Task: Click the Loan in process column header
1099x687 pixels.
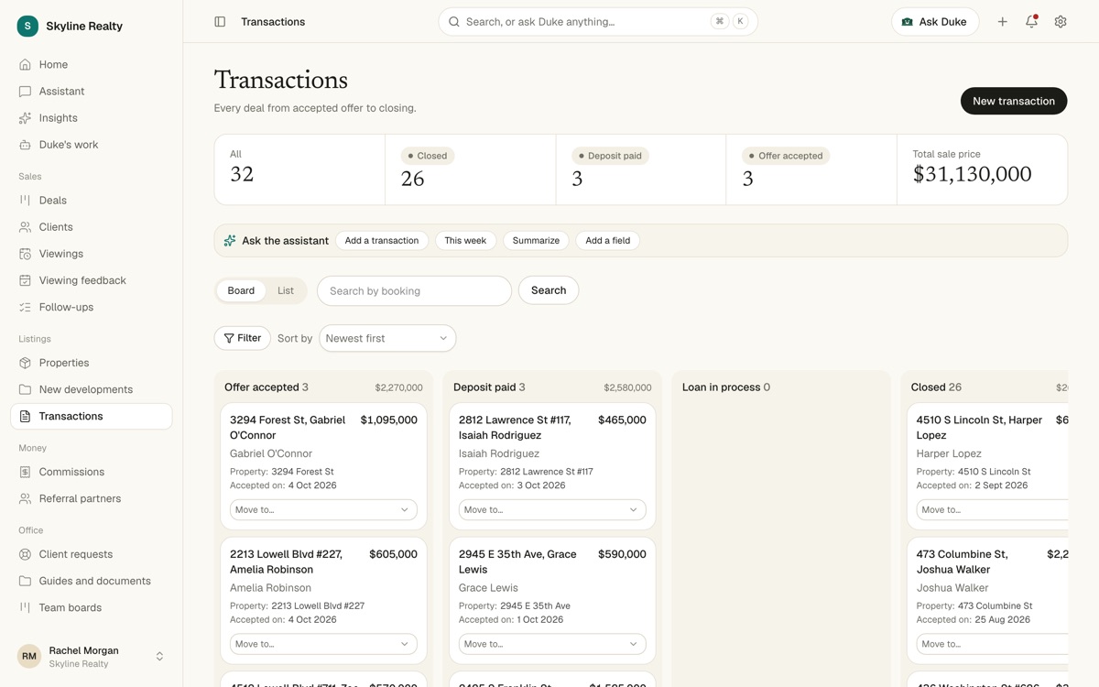Action: tap(726, 387)
